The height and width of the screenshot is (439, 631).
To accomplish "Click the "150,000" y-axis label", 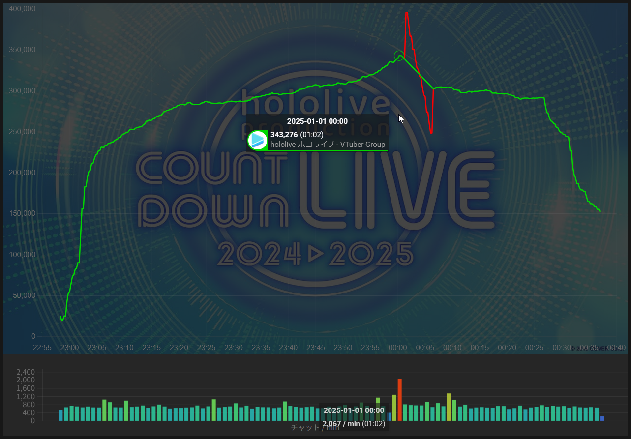I will coord(22,213).
